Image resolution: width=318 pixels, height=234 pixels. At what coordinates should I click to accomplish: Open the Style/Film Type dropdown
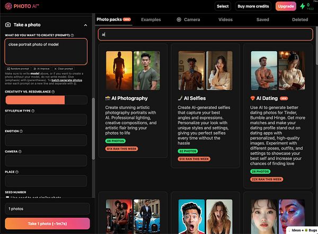(46, 119)
